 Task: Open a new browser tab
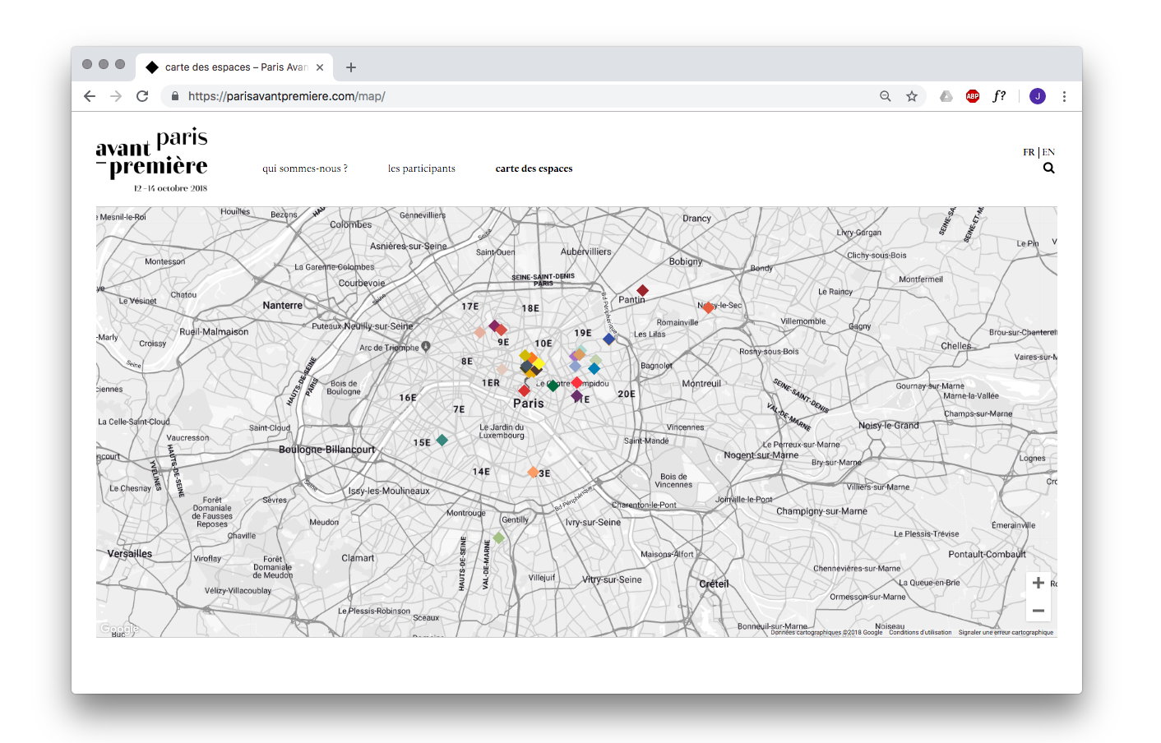pyautogui.click(x=351, y=67)
